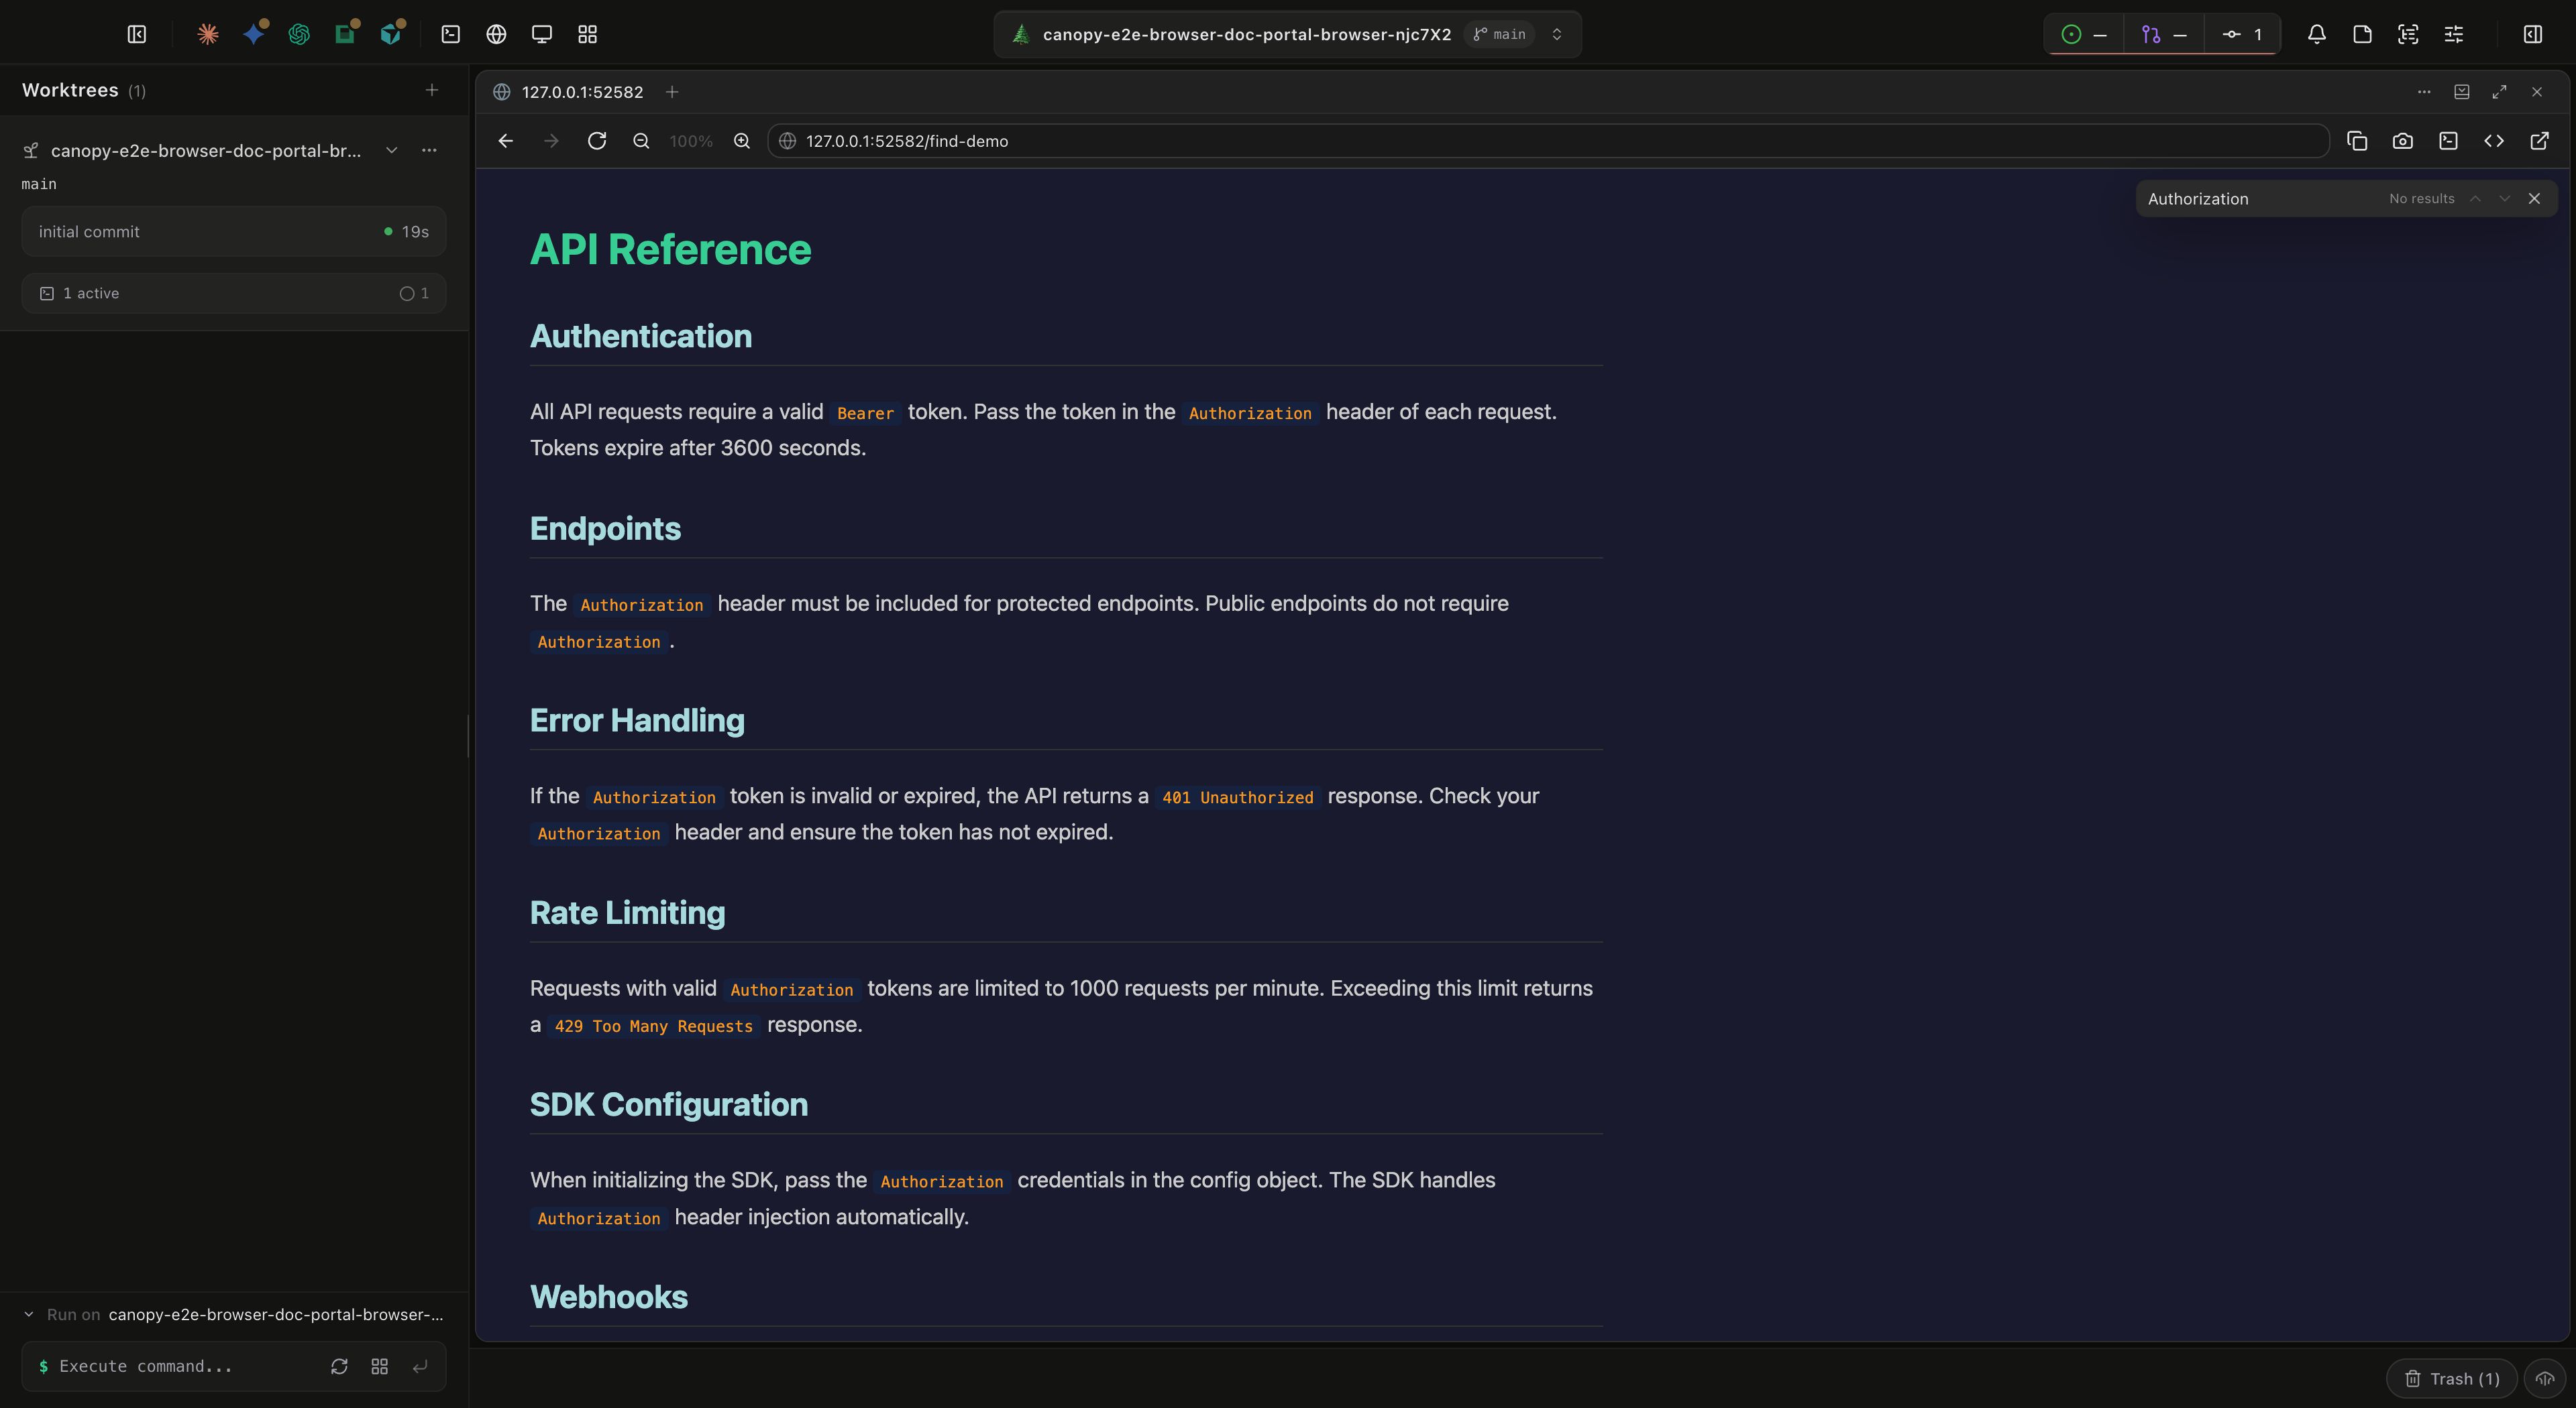This screenshot has height=1408, width=2576.
Task: Launch the Gemini agent icon
Action: (x=254, y=34)
